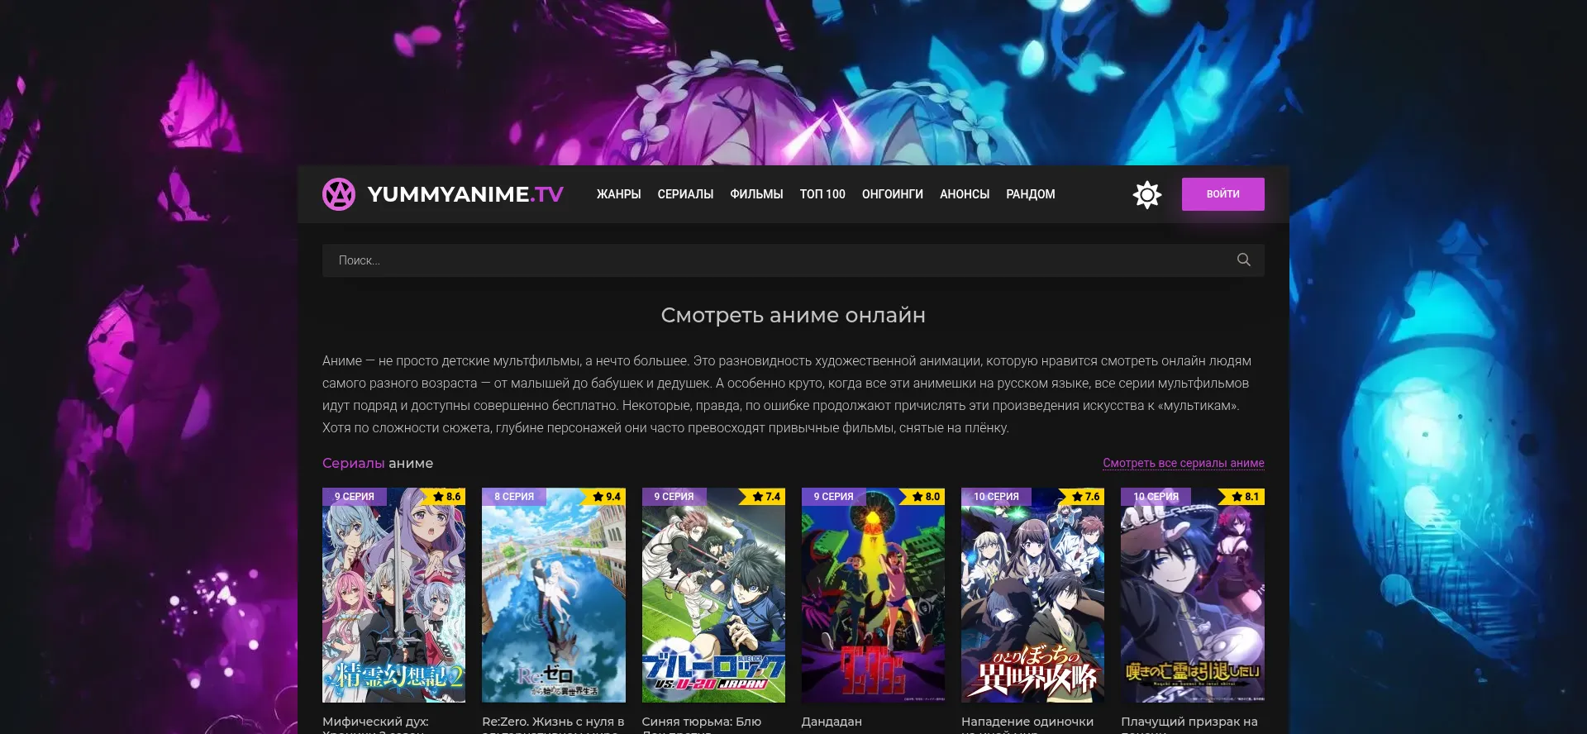Image resolution: width=1587 pixels, height=734 pixels.
Task: Go to the Фильмы section
Action: point(756,194)
